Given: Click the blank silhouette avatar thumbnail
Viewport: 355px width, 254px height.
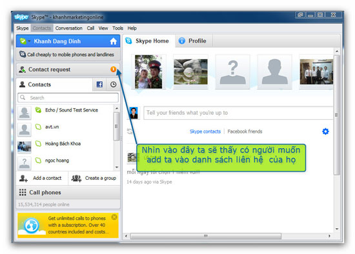Looking at the screenshot, I should pos(274,72).
